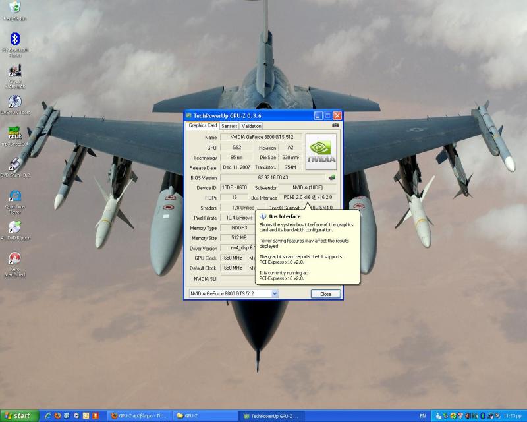Select the Nero StartSmart desktop shortcut

[14, 264]
